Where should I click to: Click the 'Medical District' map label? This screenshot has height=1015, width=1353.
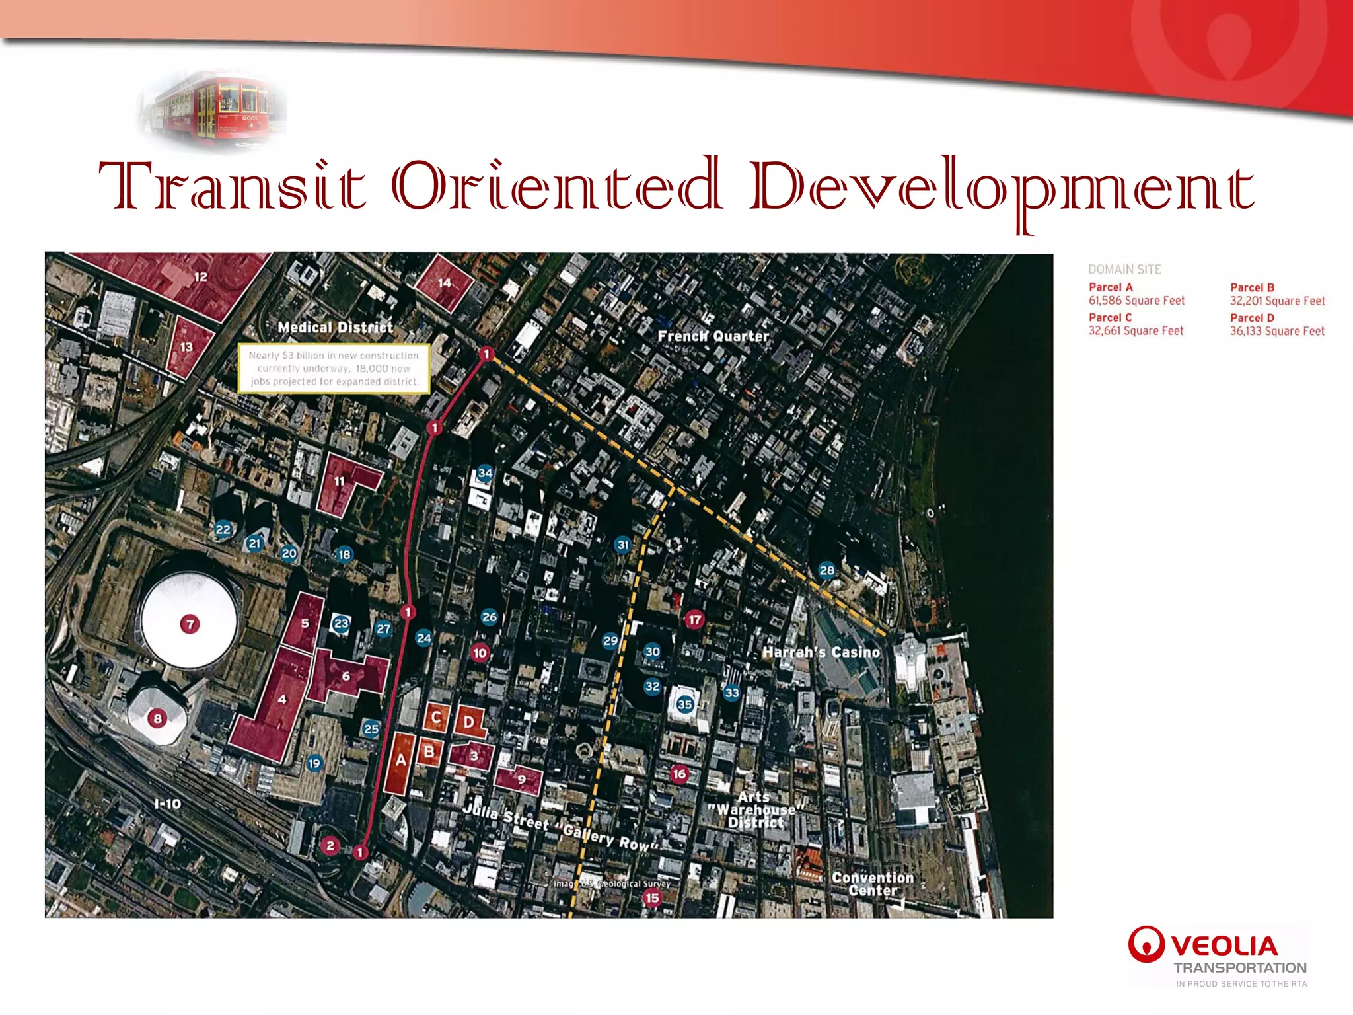point(335,327)
